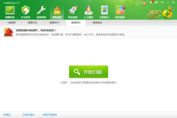This screenshot has width=177, height=118.
Task: Click the puzzle plugin icon
Action: click(8, 32)
